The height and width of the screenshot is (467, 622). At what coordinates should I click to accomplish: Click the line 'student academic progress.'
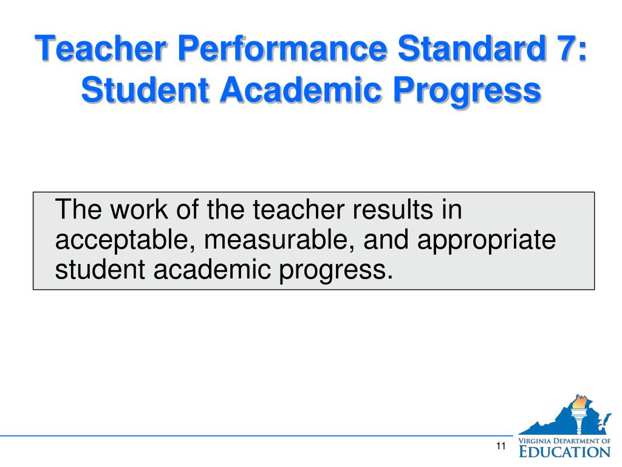coord(224,271)
